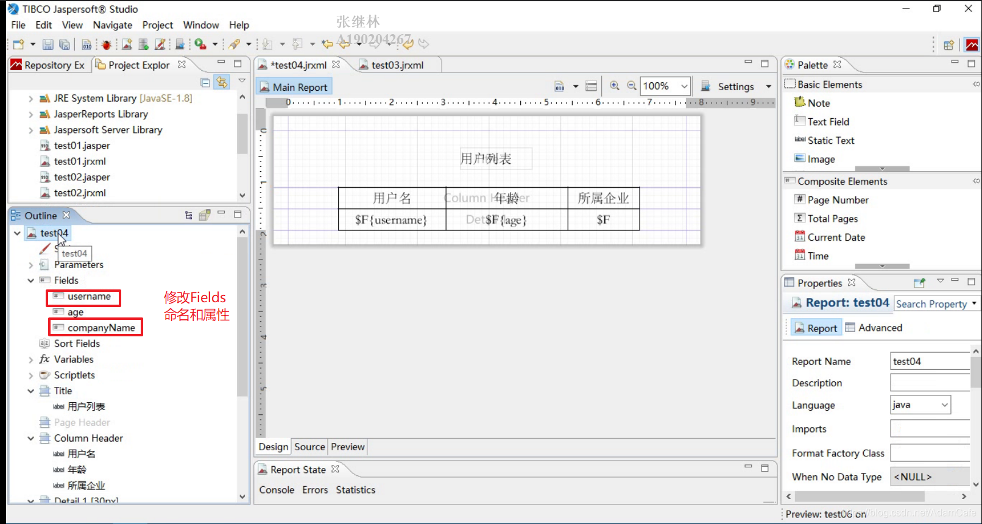Open the File menu

point(18,25)
